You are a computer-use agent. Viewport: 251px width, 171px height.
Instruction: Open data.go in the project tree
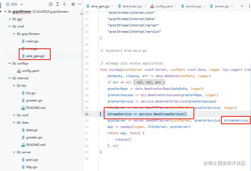tap(32, 130)
